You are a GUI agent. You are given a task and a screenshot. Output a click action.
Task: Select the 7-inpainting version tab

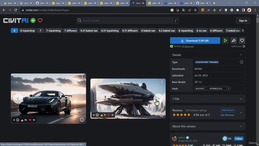(x=53, y=31)
